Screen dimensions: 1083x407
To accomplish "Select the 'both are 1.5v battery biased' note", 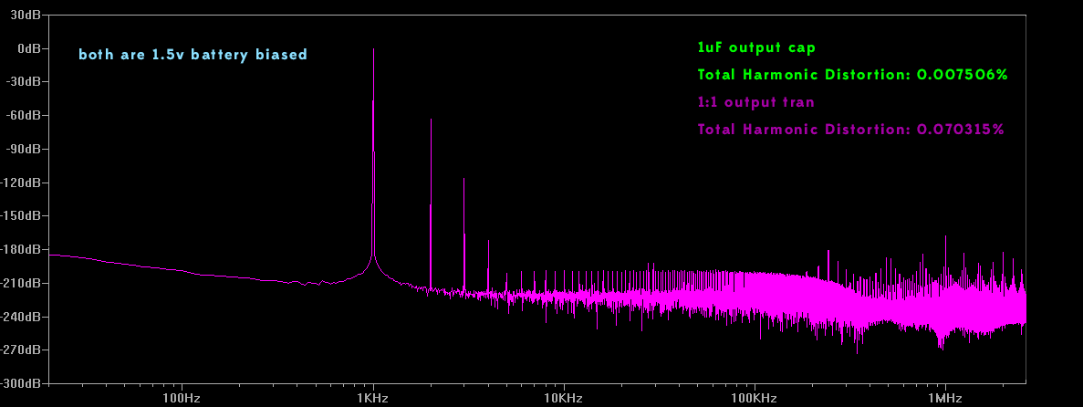I will [193, 55].
